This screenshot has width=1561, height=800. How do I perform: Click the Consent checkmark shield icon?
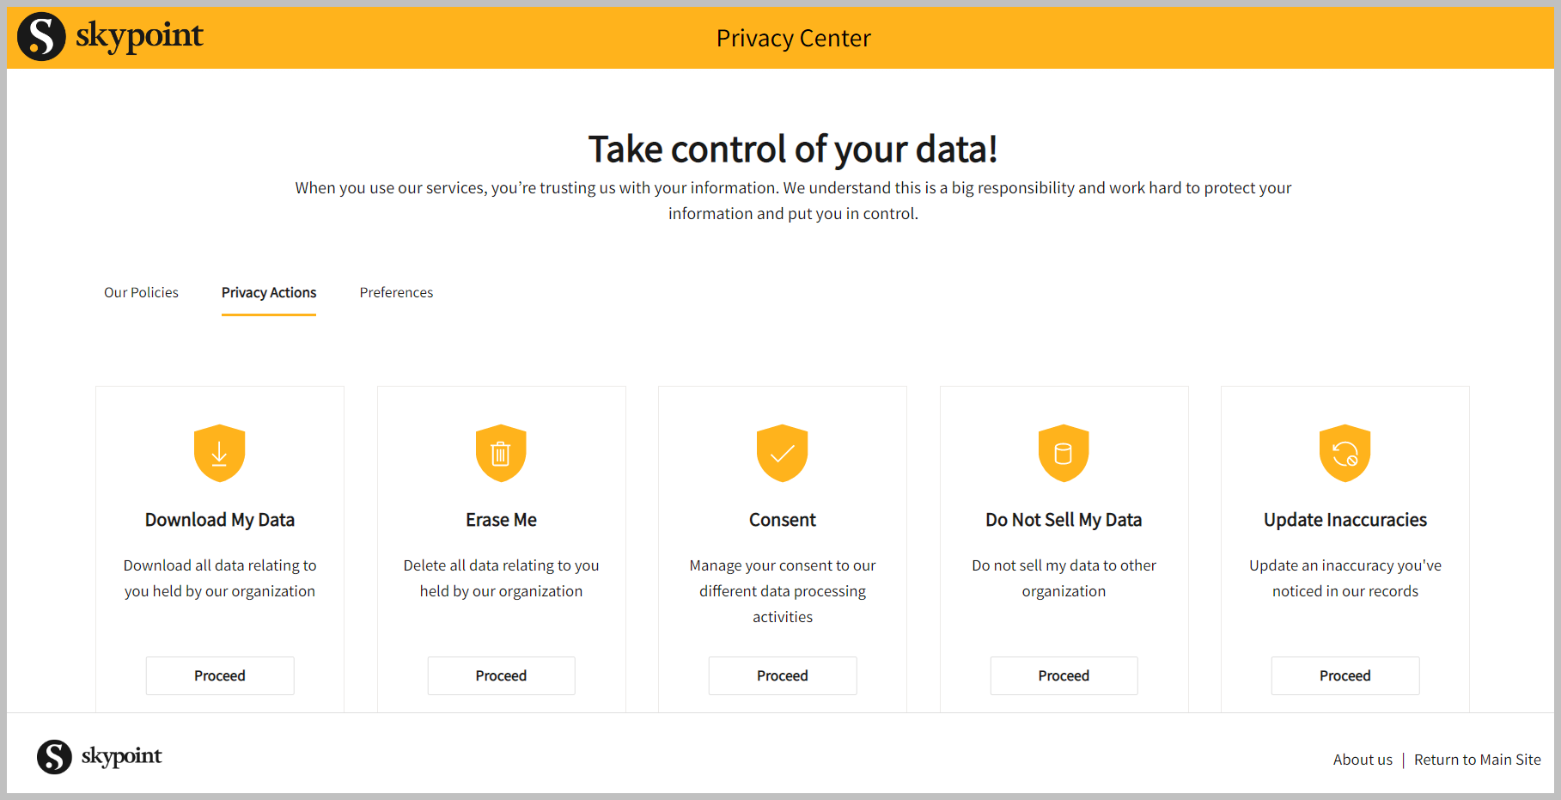(783, 453)
